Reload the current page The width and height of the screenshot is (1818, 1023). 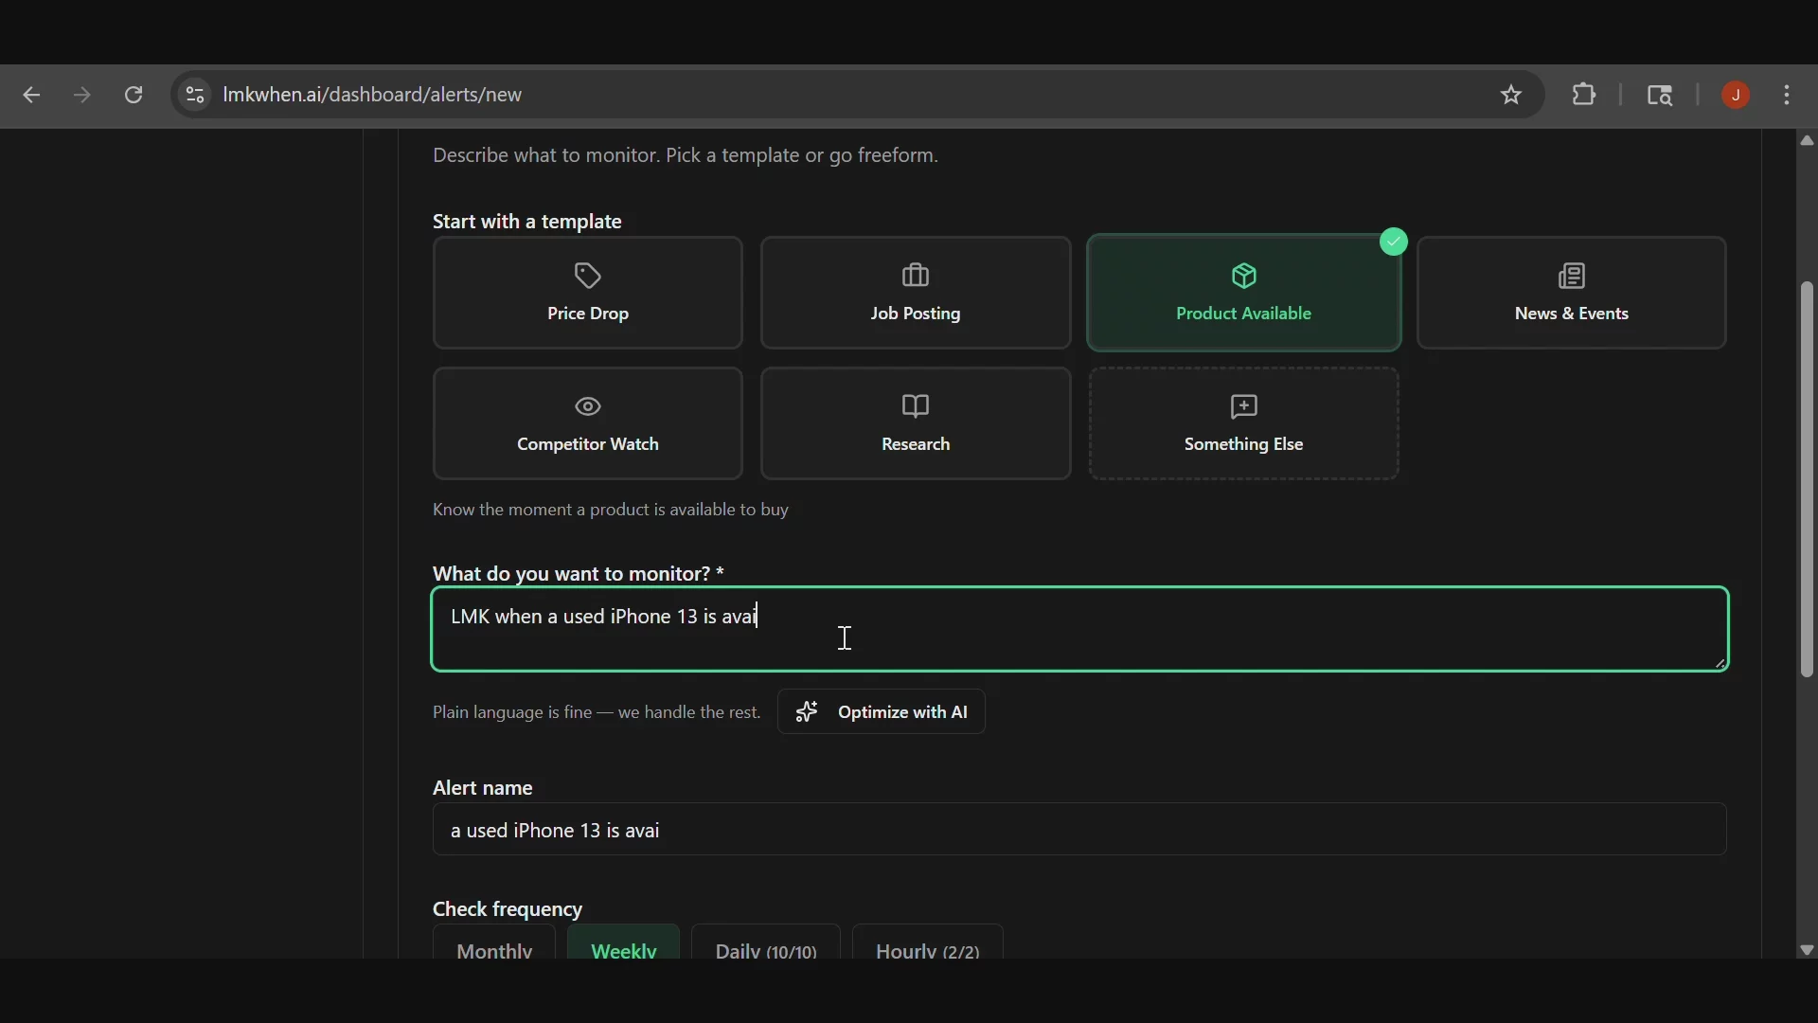tap(134, 96)
